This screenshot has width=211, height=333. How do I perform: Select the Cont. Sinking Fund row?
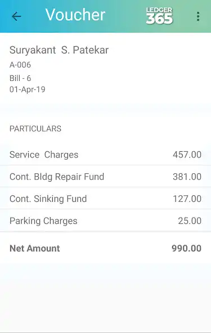click(x=105, y=199)
